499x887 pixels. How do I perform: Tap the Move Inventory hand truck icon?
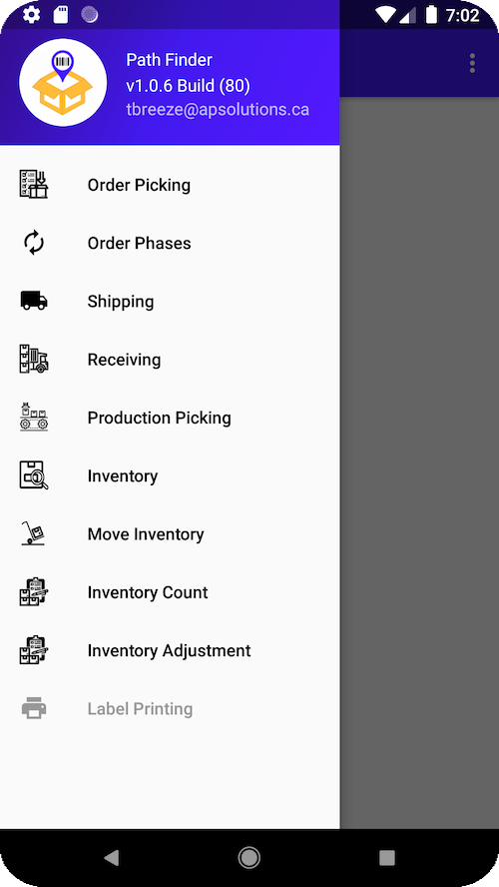(x=33, y=533)
